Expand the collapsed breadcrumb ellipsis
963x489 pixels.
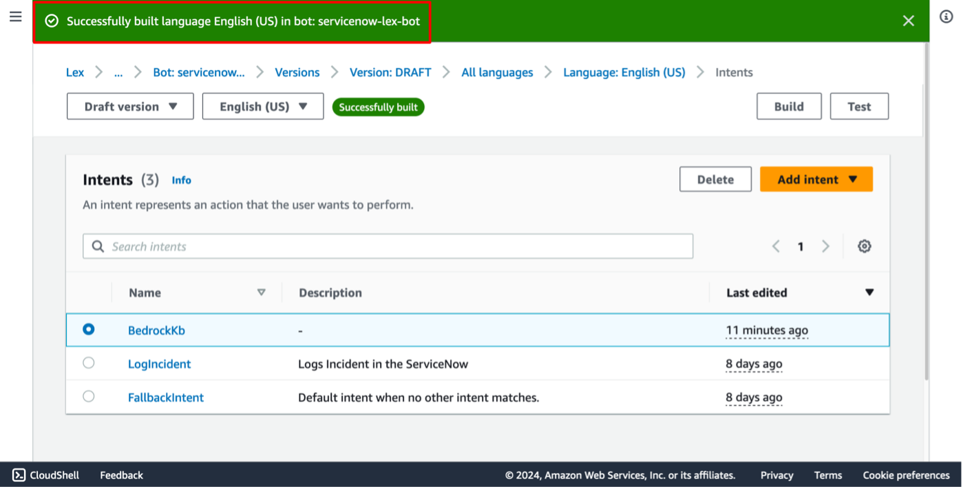click(x=118, y=72)
